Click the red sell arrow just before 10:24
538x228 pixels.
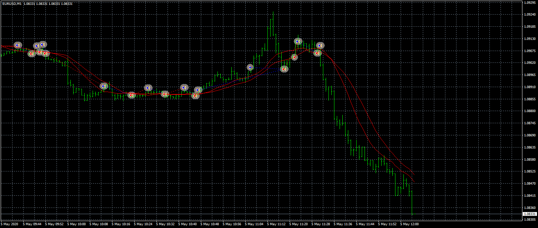pos(131,95)
